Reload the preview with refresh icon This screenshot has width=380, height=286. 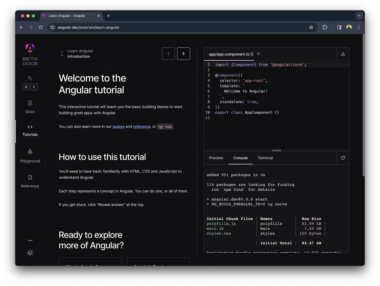pos(343,158)
